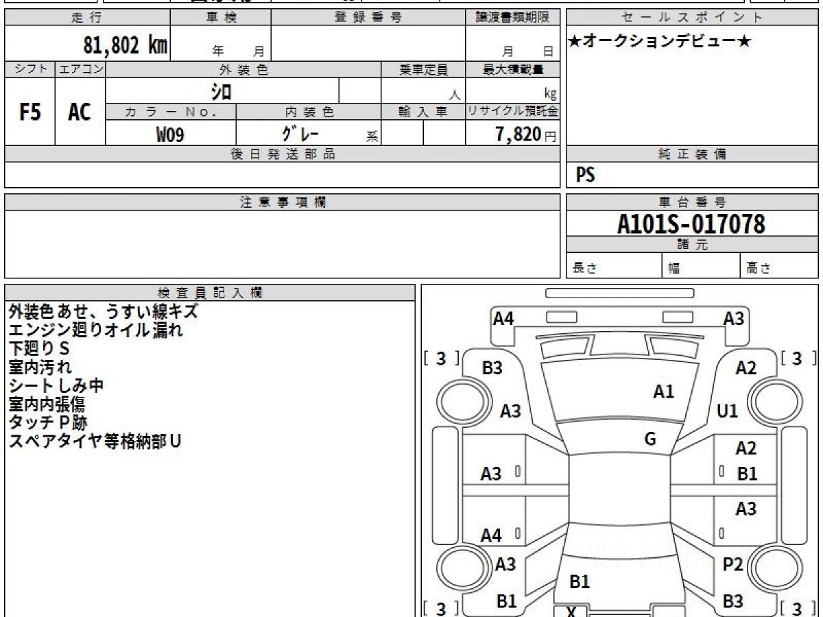Select the 輸入車 header
Screen dimensions: 823x617
click(x=423, y=112)
